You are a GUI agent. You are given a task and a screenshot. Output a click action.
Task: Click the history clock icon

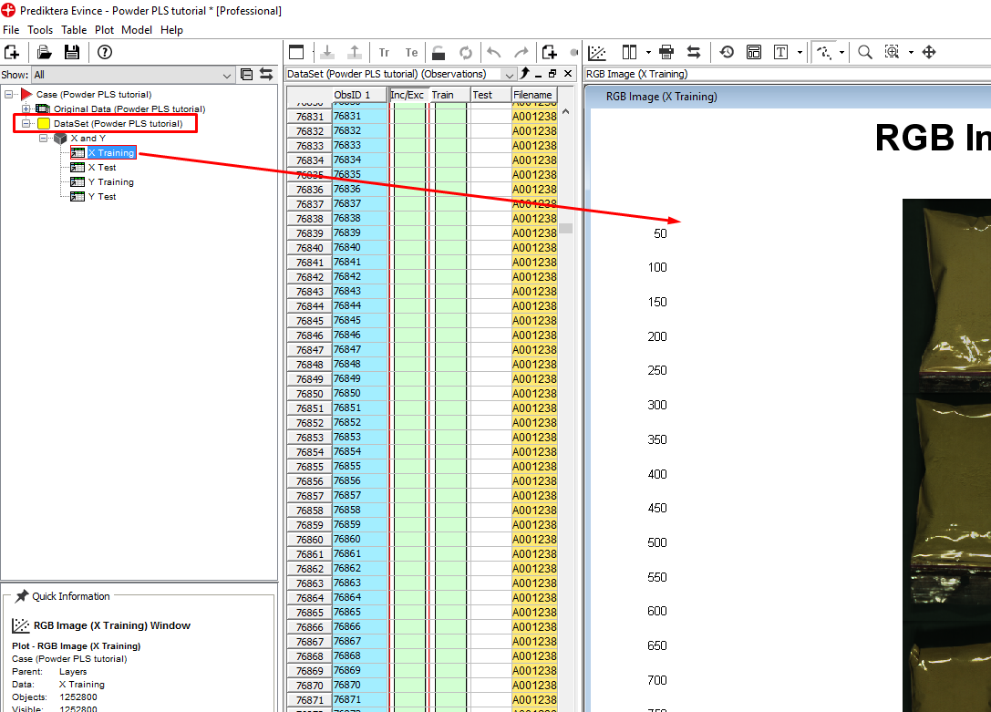[727, 53]
